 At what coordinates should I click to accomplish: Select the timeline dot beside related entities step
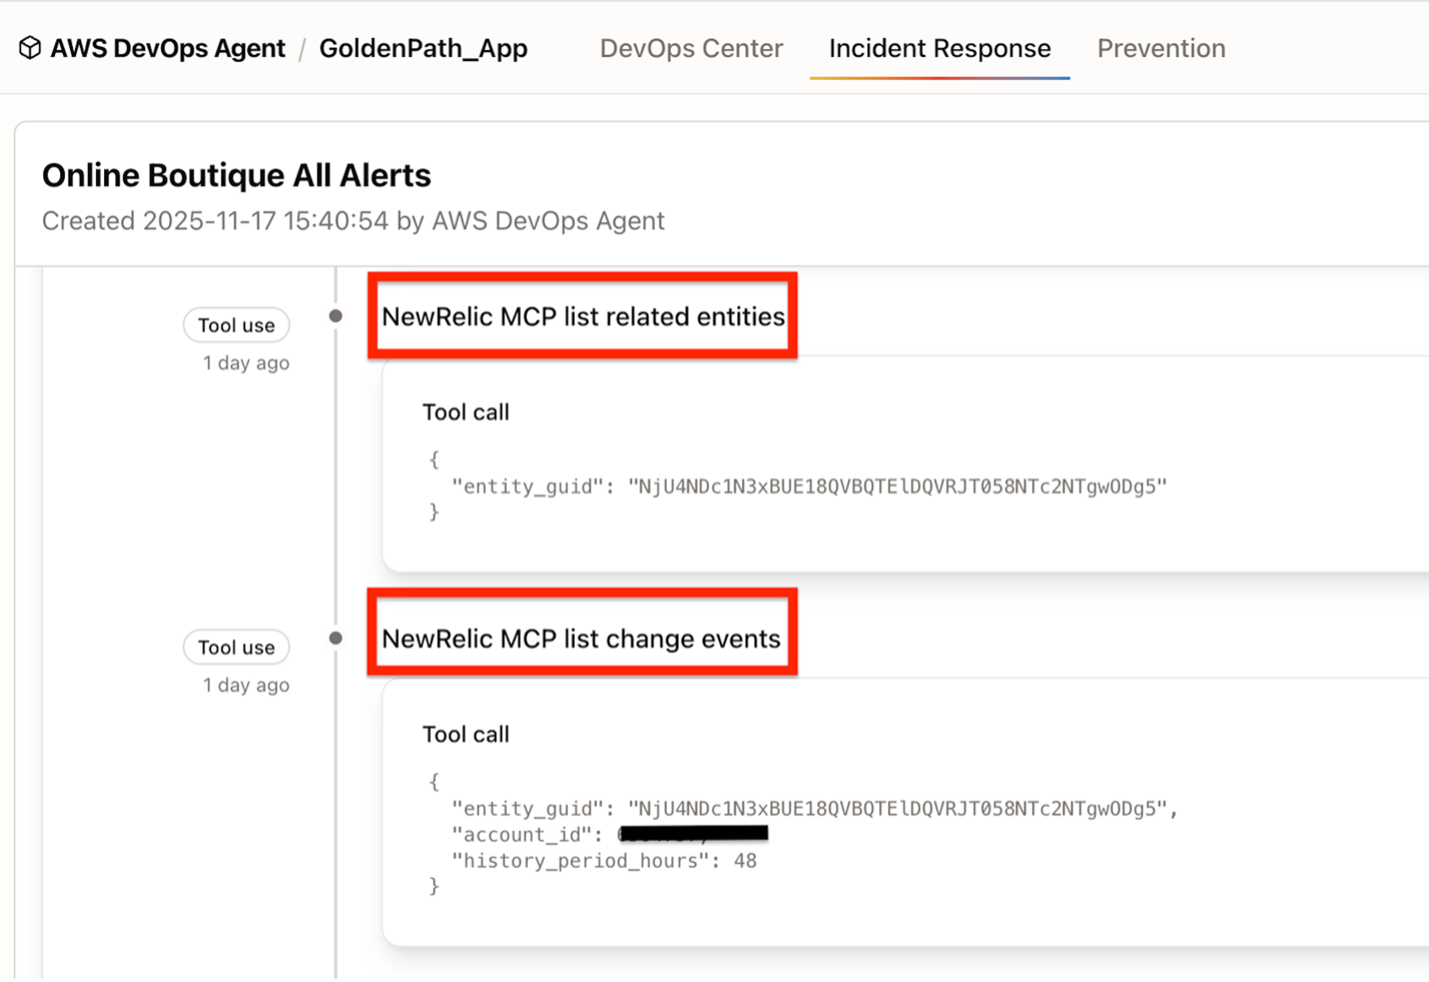(335, 316)
